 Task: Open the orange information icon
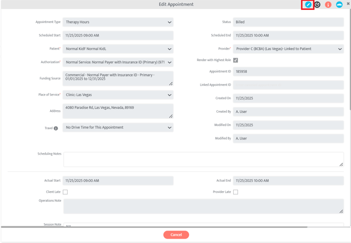point(328,5)
